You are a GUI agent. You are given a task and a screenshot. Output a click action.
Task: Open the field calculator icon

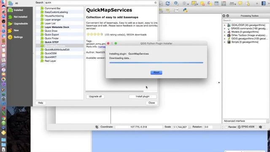coord(224,3)
